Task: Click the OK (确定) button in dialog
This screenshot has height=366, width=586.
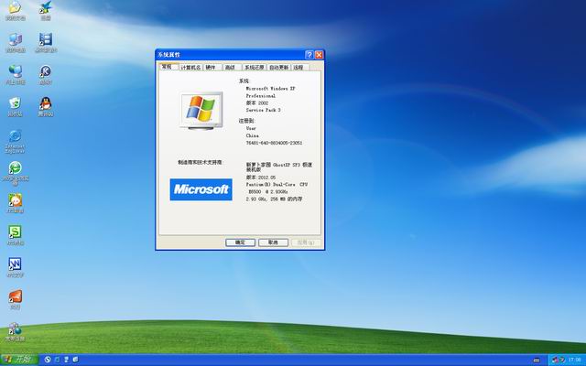Action: [240, 242]
